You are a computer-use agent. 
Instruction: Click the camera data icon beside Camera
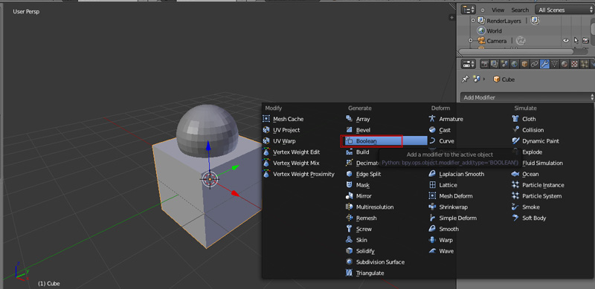coord(521,41)
